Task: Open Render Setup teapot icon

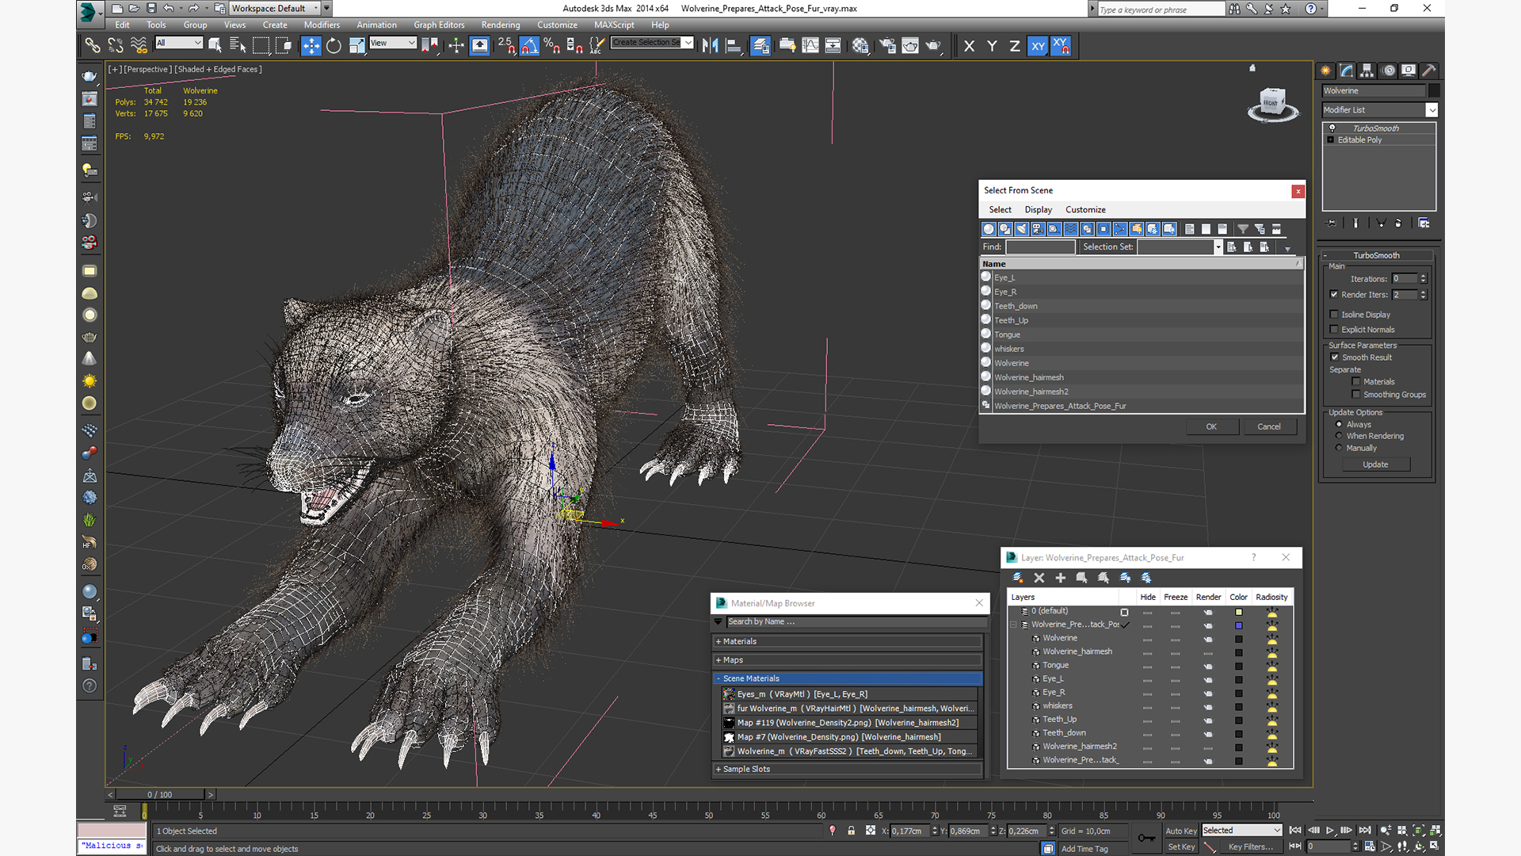Action: (x=887, y=46)
